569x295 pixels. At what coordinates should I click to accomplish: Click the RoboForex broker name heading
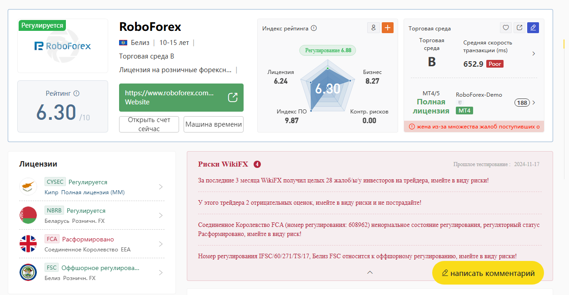150,27
